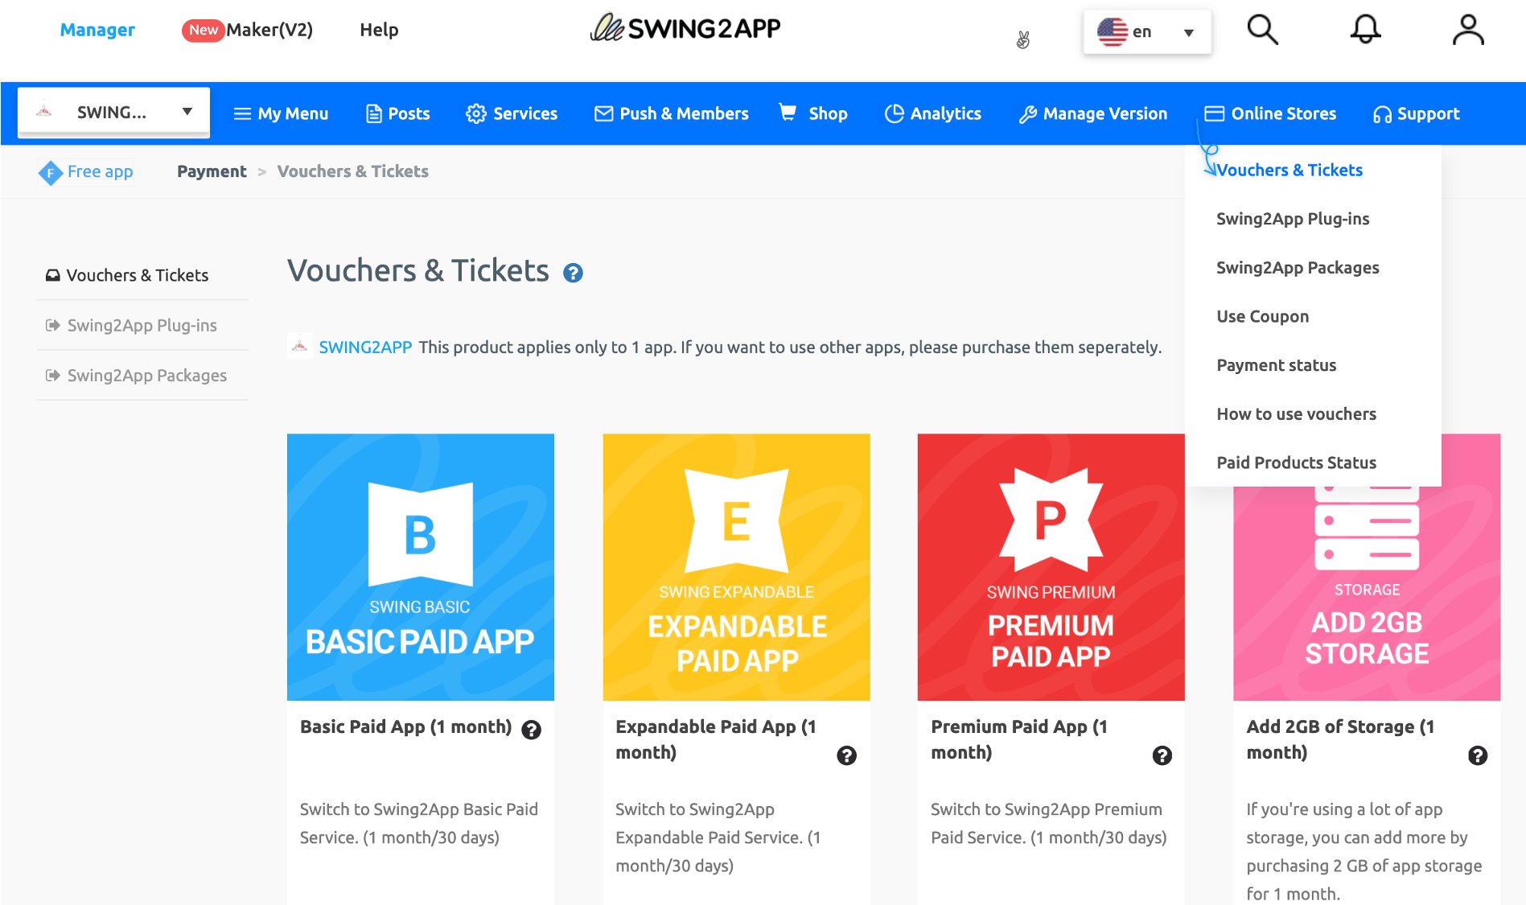Open Swing2App Packages in the left sidebar

[146, 376]
